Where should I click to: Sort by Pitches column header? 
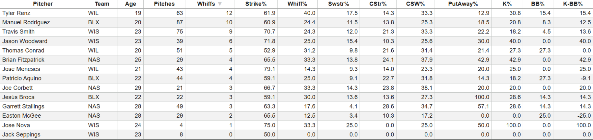click(164, 4)
